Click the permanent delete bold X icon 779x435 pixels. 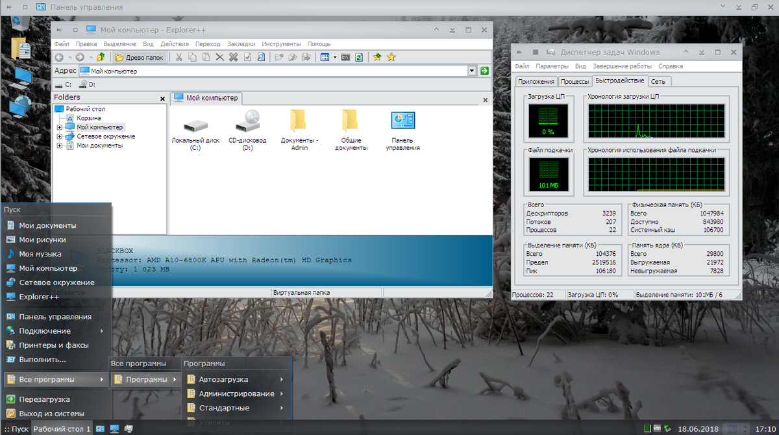(x=234, y=57)
